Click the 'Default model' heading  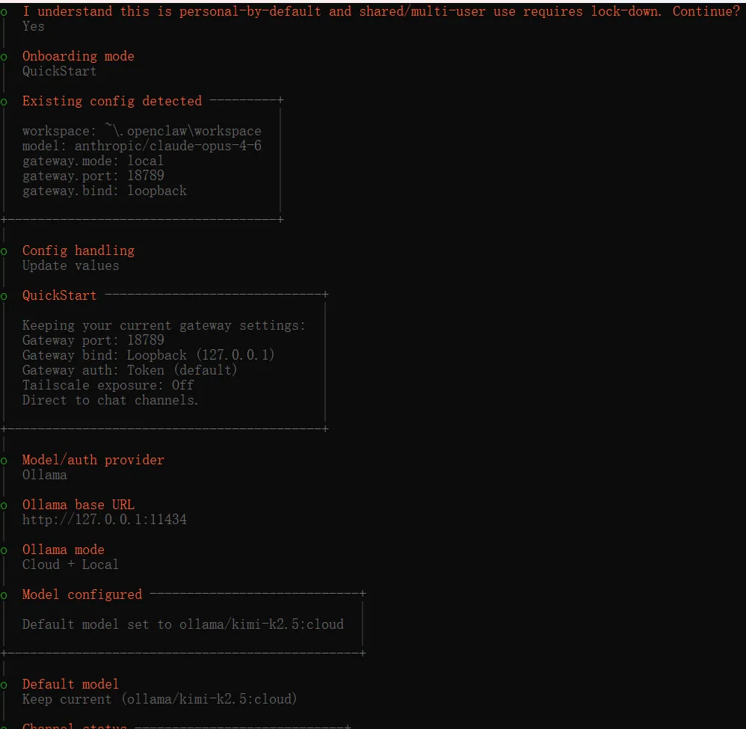[x=70, y=684]
